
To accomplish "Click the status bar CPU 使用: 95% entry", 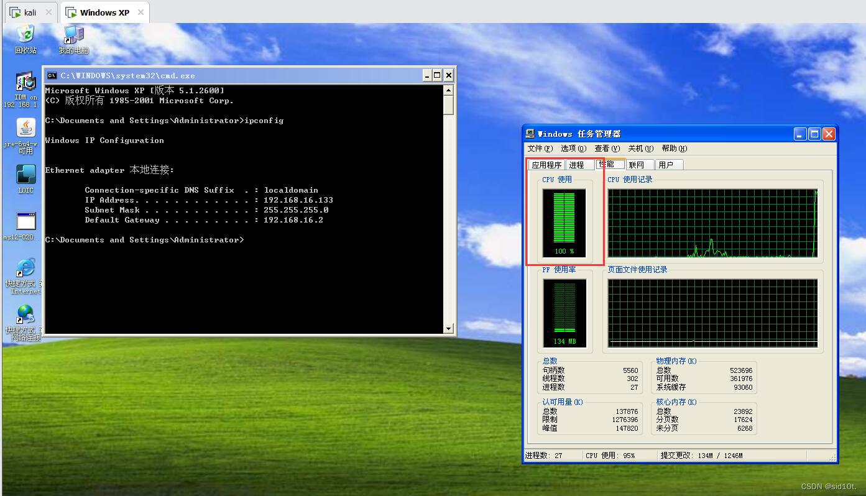I will 619,456.
